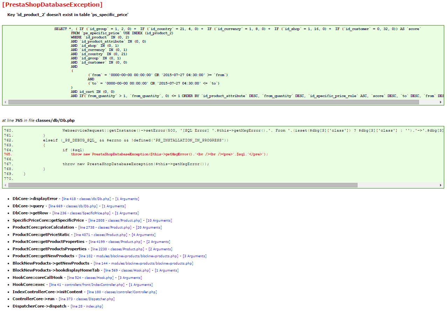Open Hook.php line 569 for hookdisplayHomeTab
447x311 pixels.
[127, 271]
